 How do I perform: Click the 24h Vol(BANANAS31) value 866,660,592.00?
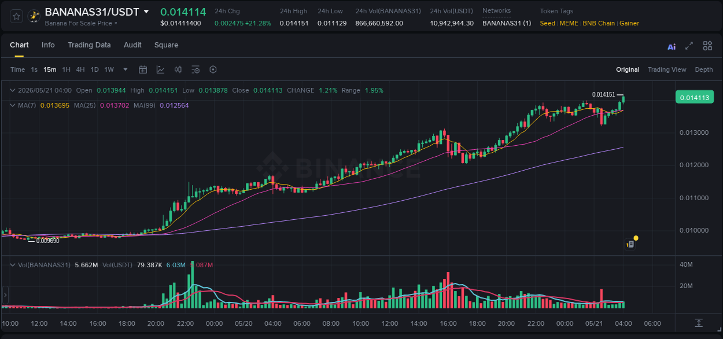pos(379,23)
